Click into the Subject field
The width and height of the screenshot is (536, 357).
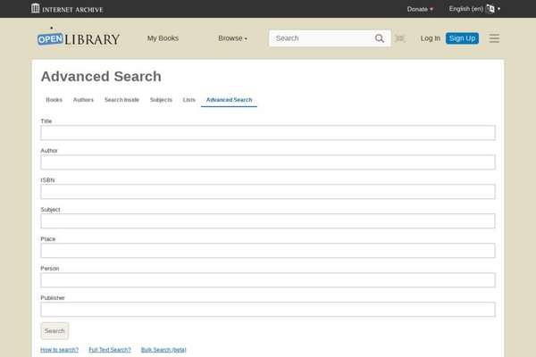[268, 220]
